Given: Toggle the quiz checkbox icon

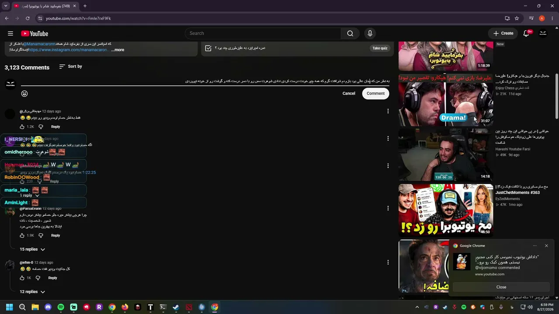Looking at the screenshot, I should pyautogui.click(x=208, y=48).
